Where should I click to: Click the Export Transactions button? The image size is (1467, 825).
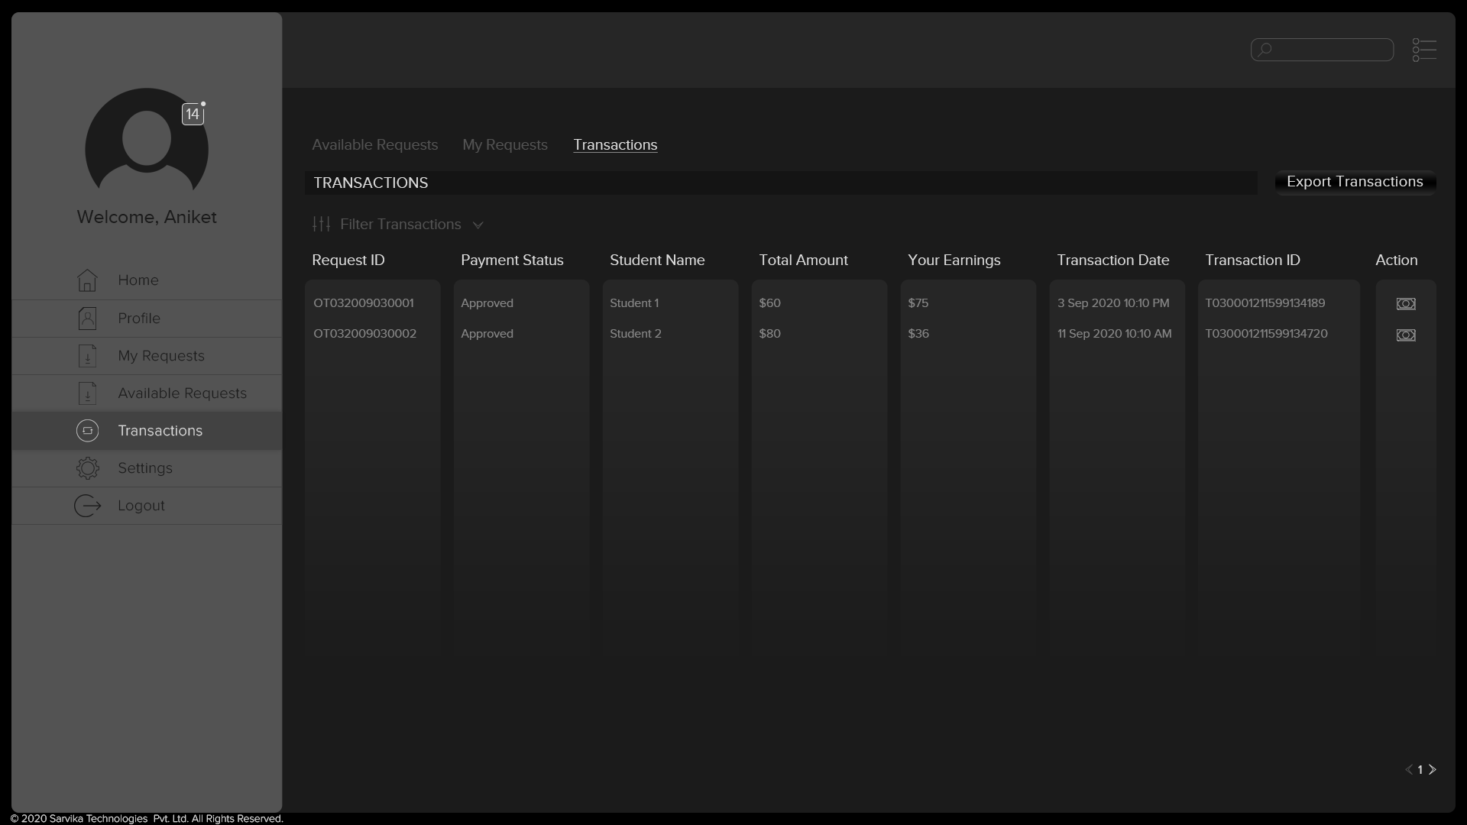1355,182
